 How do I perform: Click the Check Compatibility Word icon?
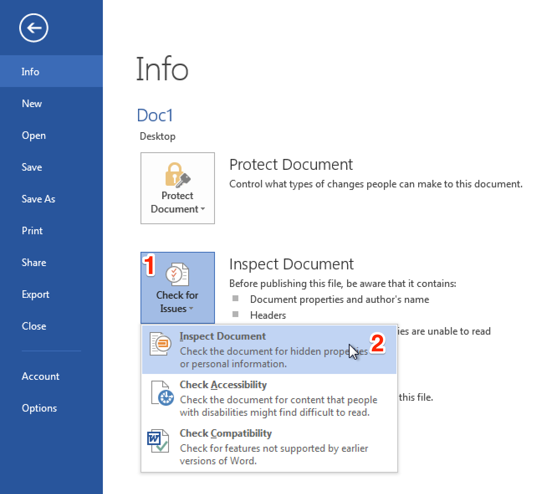[158, 441]
